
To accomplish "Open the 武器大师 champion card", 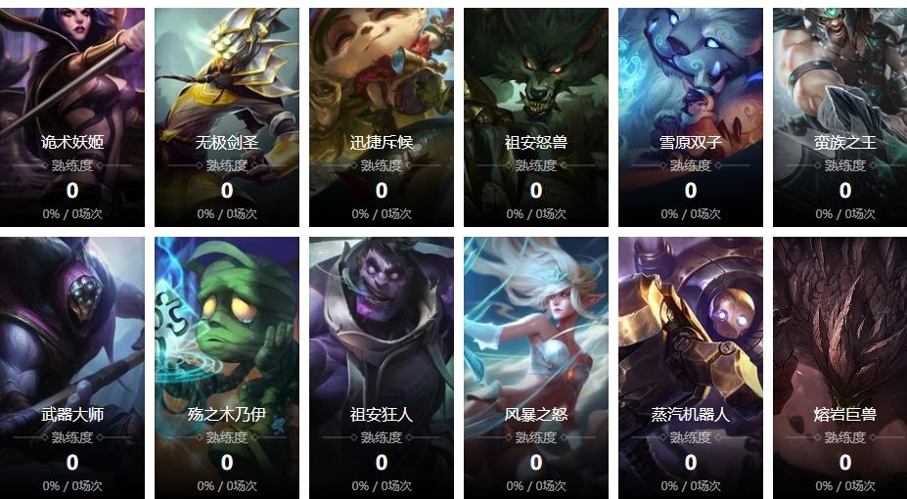I will 72,368.
